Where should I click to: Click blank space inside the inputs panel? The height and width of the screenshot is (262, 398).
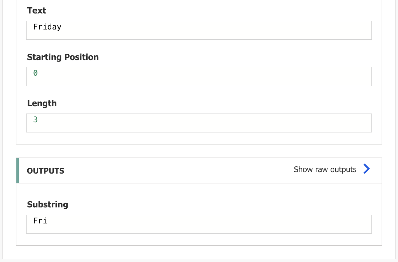(x=199, y=138)
